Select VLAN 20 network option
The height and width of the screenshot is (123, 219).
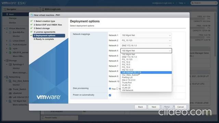(146, 88)
